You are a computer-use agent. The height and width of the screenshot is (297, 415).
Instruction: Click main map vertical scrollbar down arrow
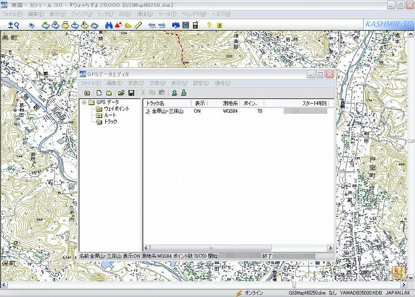click(411, 278)
